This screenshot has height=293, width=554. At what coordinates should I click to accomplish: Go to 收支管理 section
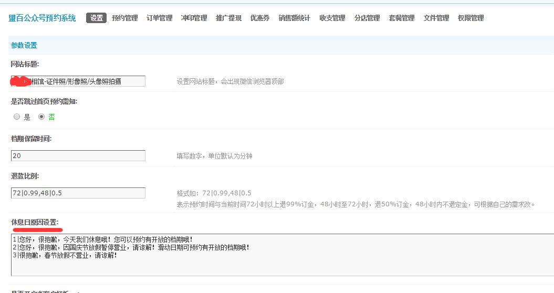point(332,18)
